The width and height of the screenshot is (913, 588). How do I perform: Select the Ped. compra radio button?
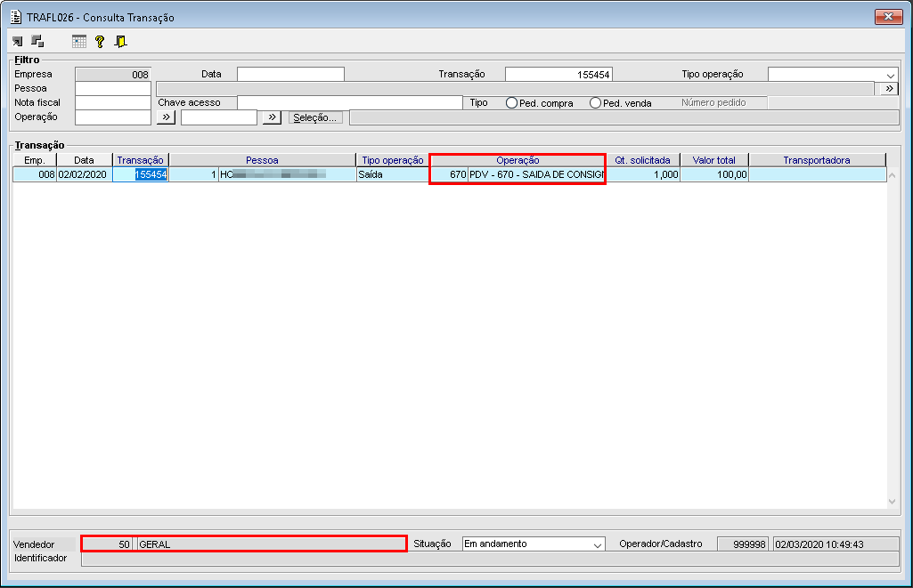tap(511, 103)
